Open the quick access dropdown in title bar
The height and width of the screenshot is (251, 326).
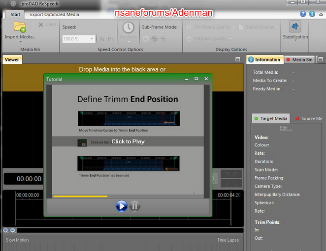pyautogui.click(x=5, y=4)
